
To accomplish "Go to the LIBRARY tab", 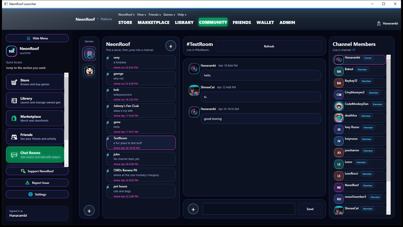I will 184,22.
